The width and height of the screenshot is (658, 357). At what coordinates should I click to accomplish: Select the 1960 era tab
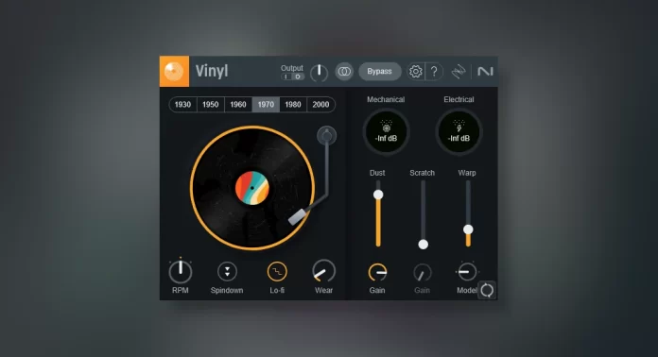(238, 104)
